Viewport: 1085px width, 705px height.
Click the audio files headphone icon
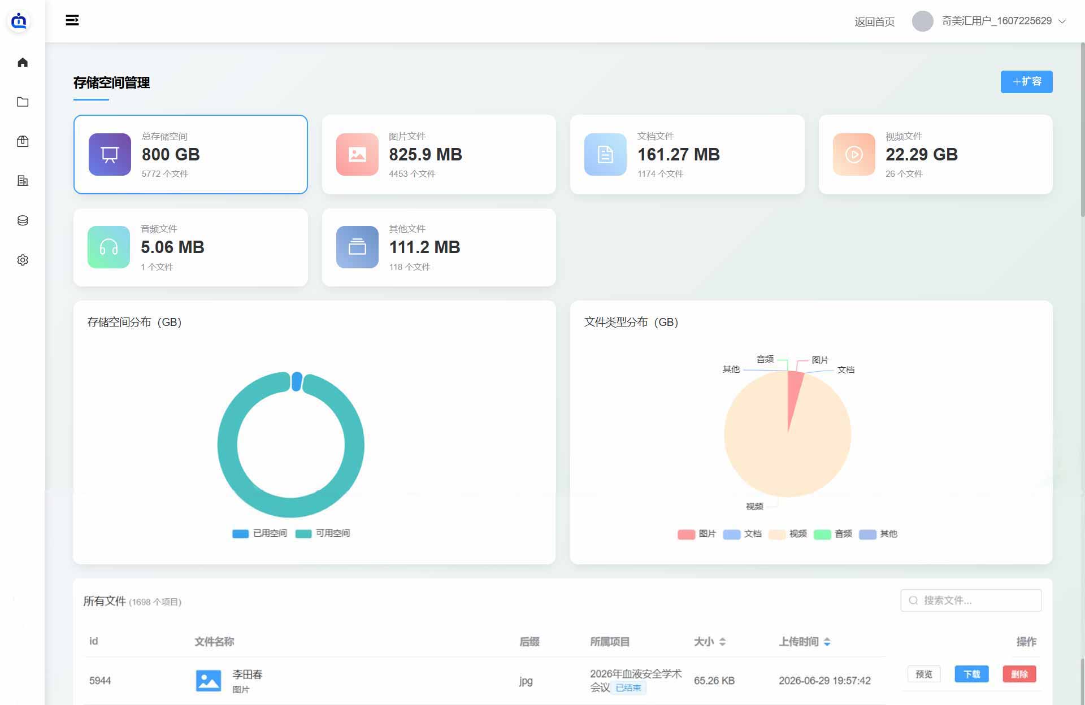click(108, 247)
